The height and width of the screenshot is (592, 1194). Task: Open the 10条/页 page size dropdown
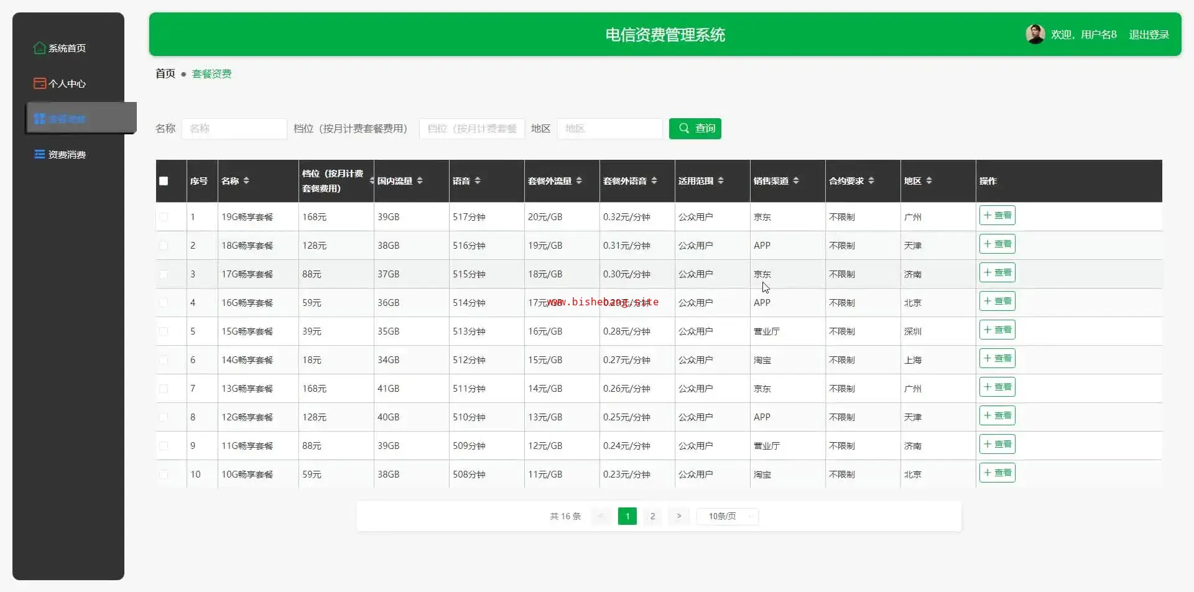[x=727, y=516]
